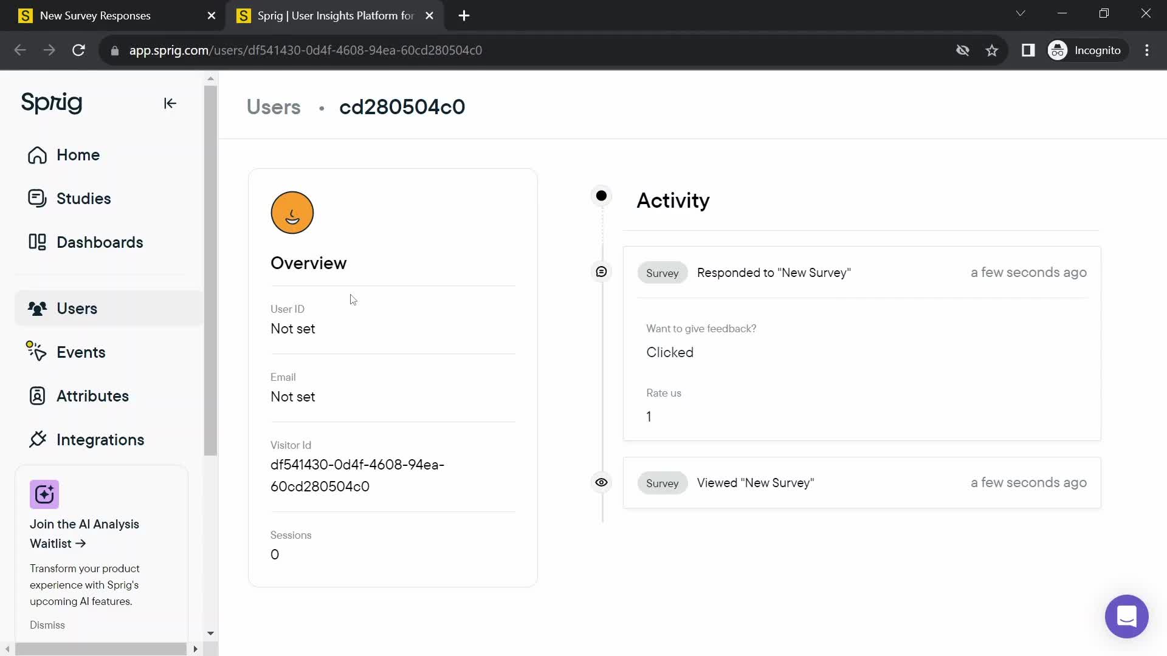The image size is (1167, 656).
Task: Click the User ID Not set value
Action: (292, 329)
